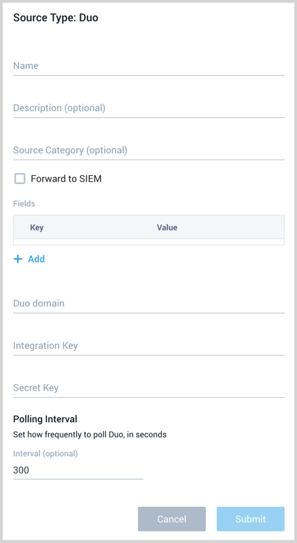
Task: Submit the Duo source configuration
Action: 251,519
